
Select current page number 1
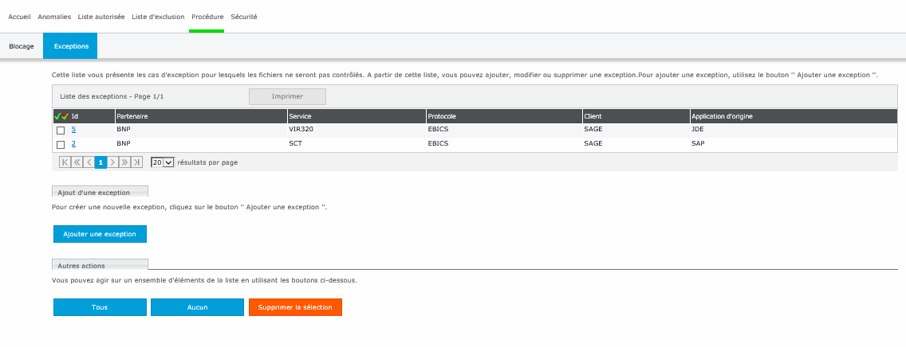point(100,162)
